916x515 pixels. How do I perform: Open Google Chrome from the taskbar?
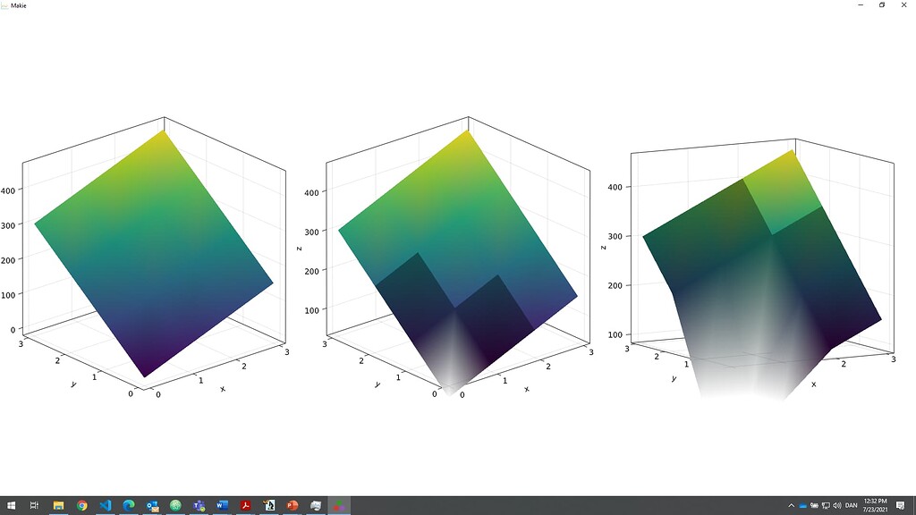click(x=81, y=506)
